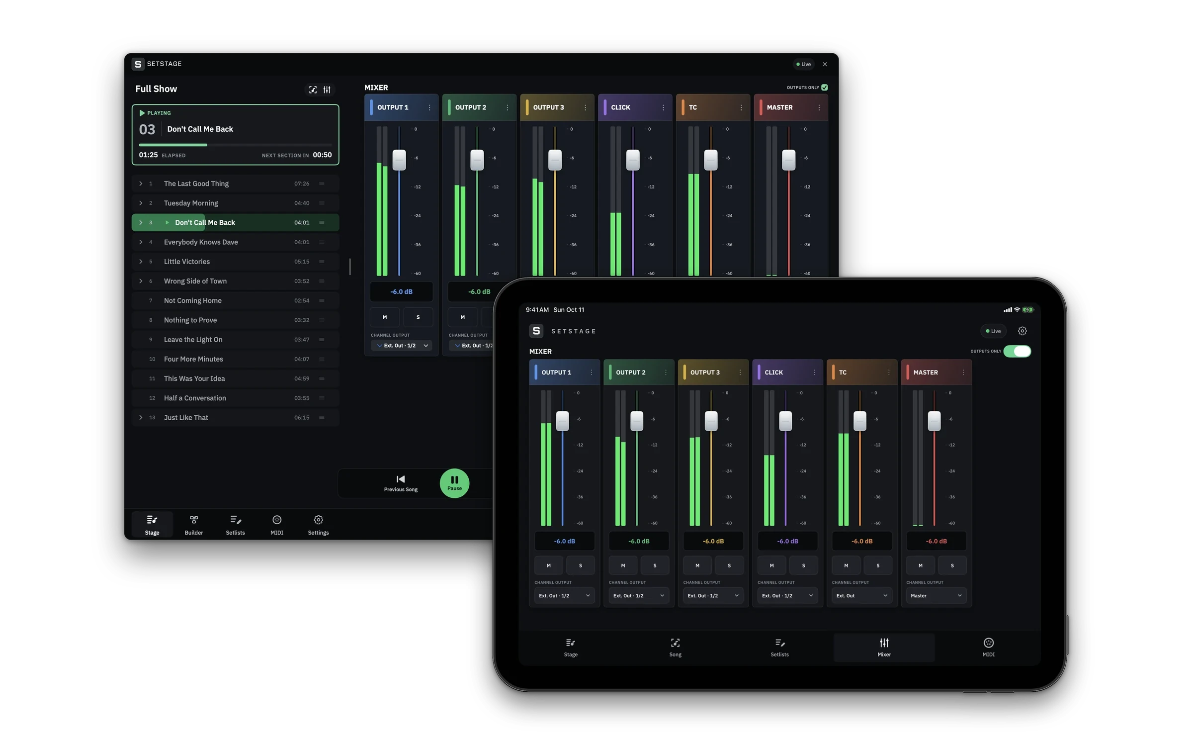The height and width of the screenshot is (746, 1193).
Task: Open TC channel options in desktop mixer
Action: tap(741, 107)
